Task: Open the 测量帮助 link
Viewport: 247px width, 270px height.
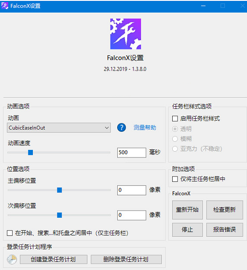Action: point(145,128)
